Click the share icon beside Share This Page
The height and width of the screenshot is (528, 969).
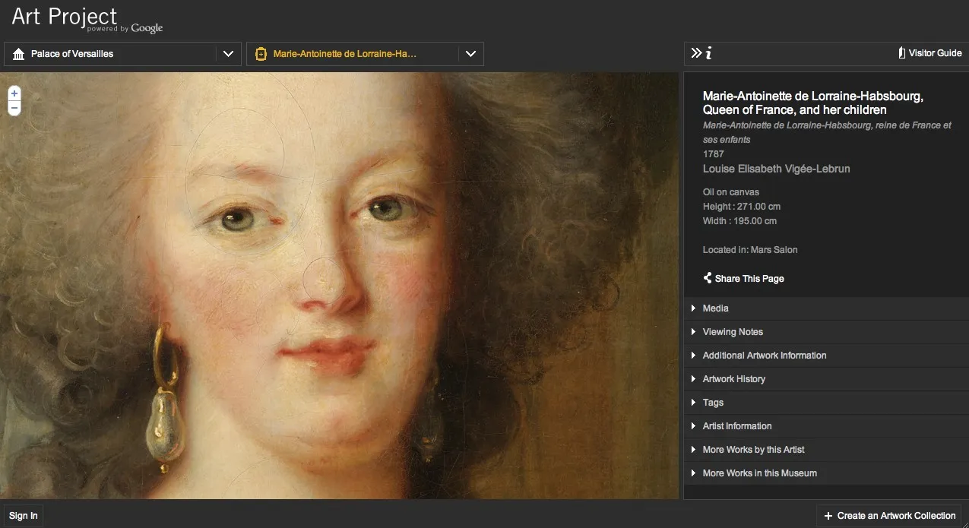(708, 278)
